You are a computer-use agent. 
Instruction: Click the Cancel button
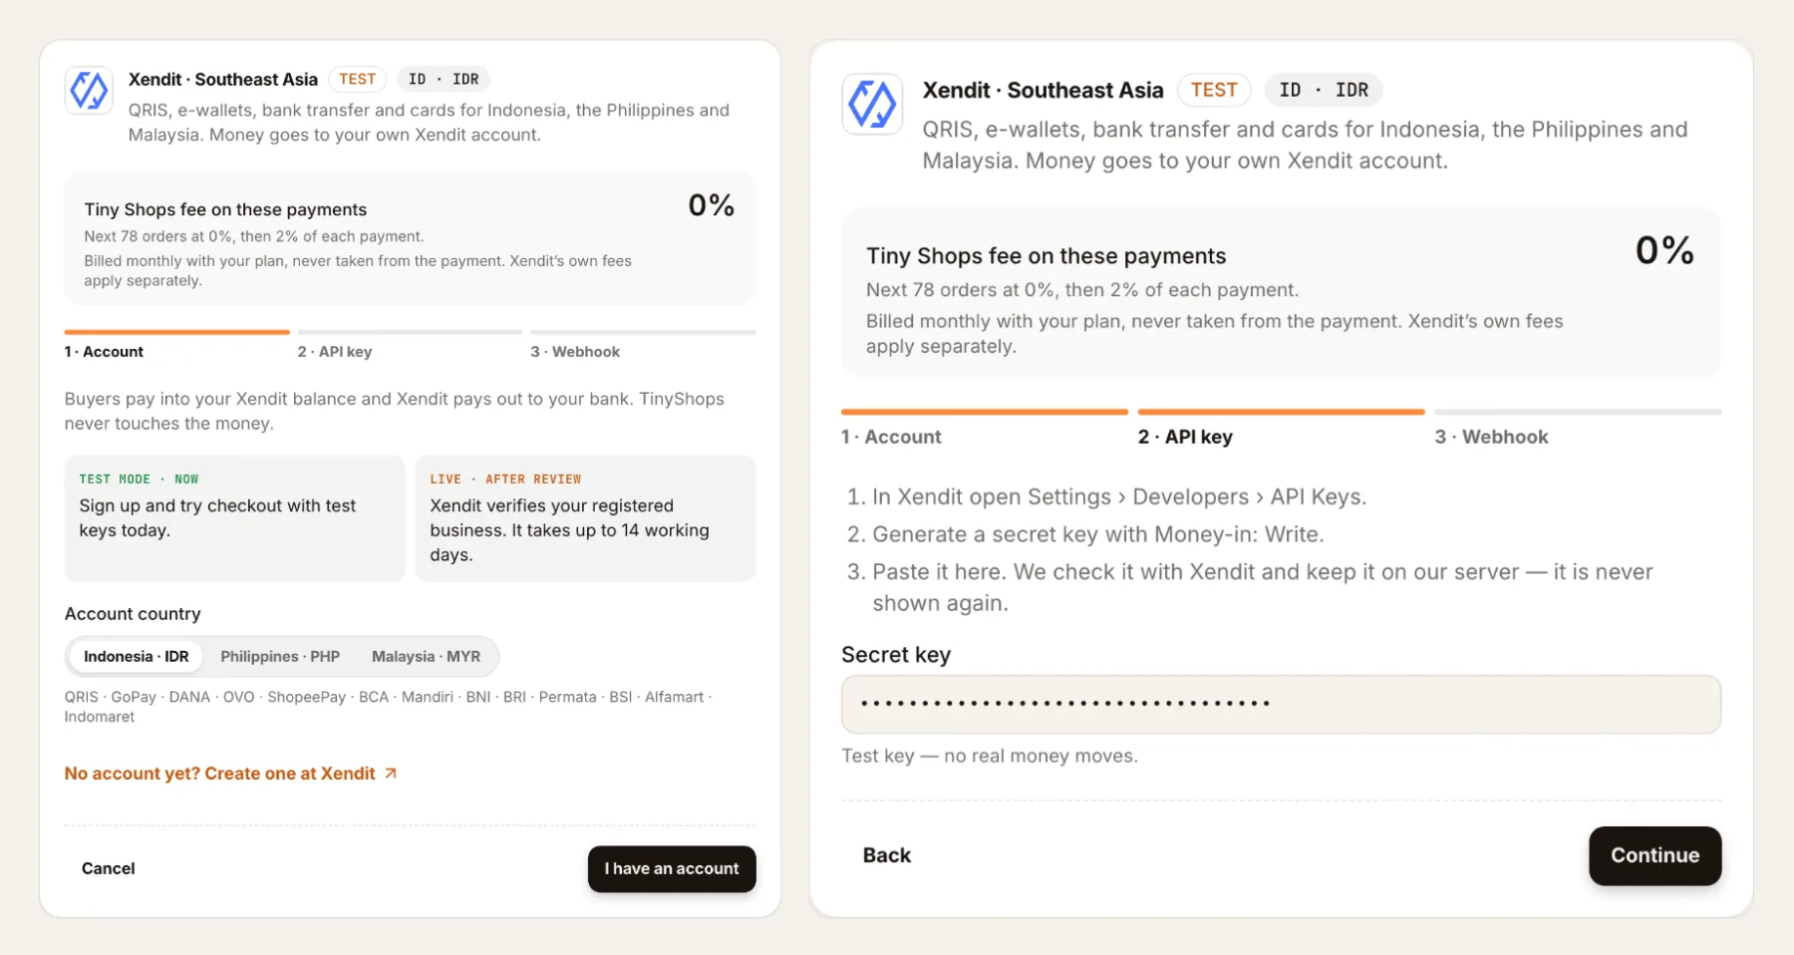pyautogui.click(x=109, y=869)
